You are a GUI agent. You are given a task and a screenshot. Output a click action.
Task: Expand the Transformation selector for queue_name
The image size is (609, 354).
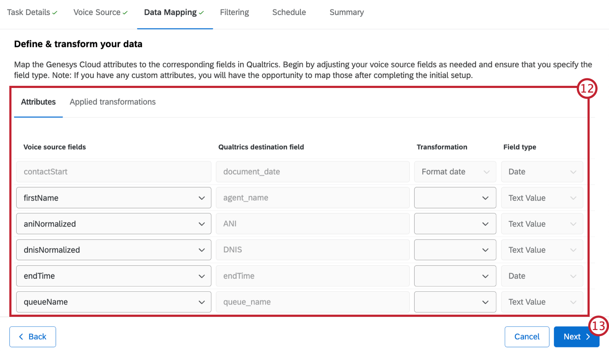tap(485, 302)
